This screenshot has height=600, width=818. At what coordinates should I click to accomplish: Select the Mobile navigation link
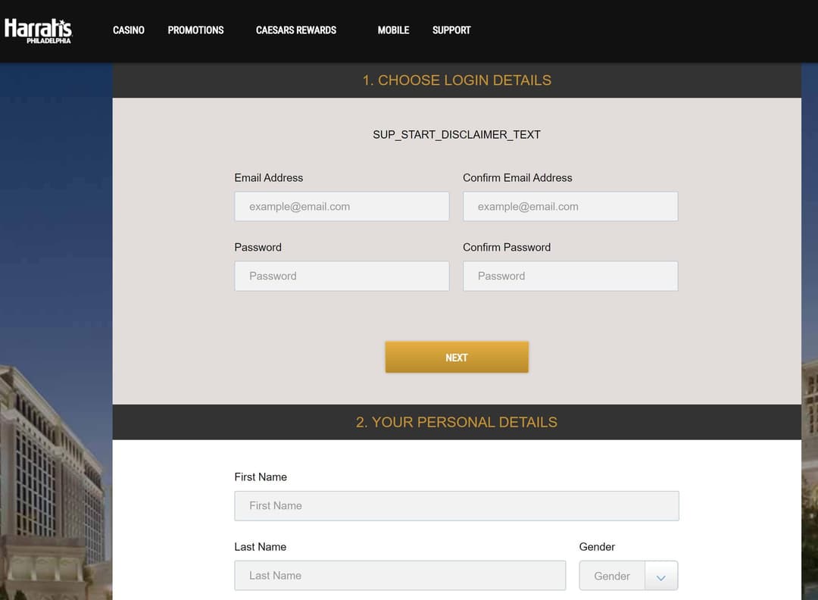tap(393, 30)
